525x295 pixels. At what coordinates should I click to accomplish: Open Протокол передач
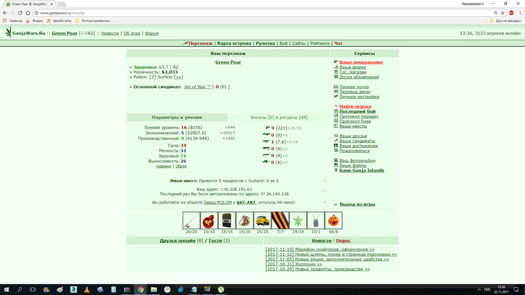[x=359, y=116]
